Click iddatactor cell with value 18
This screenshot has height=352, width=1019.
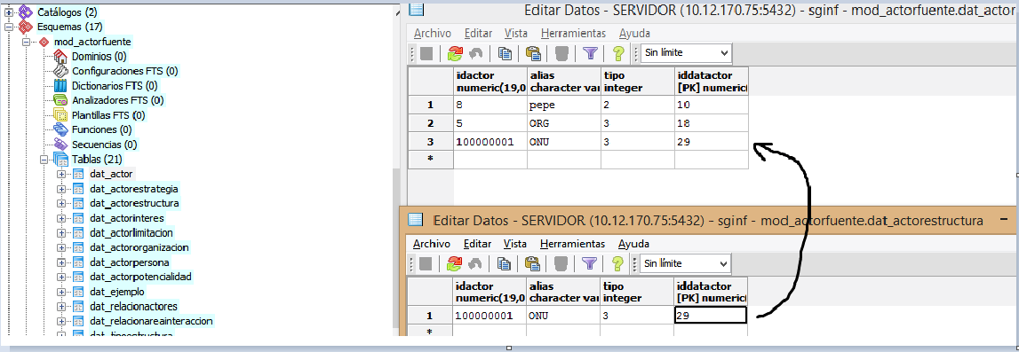[x=712, y=124]
